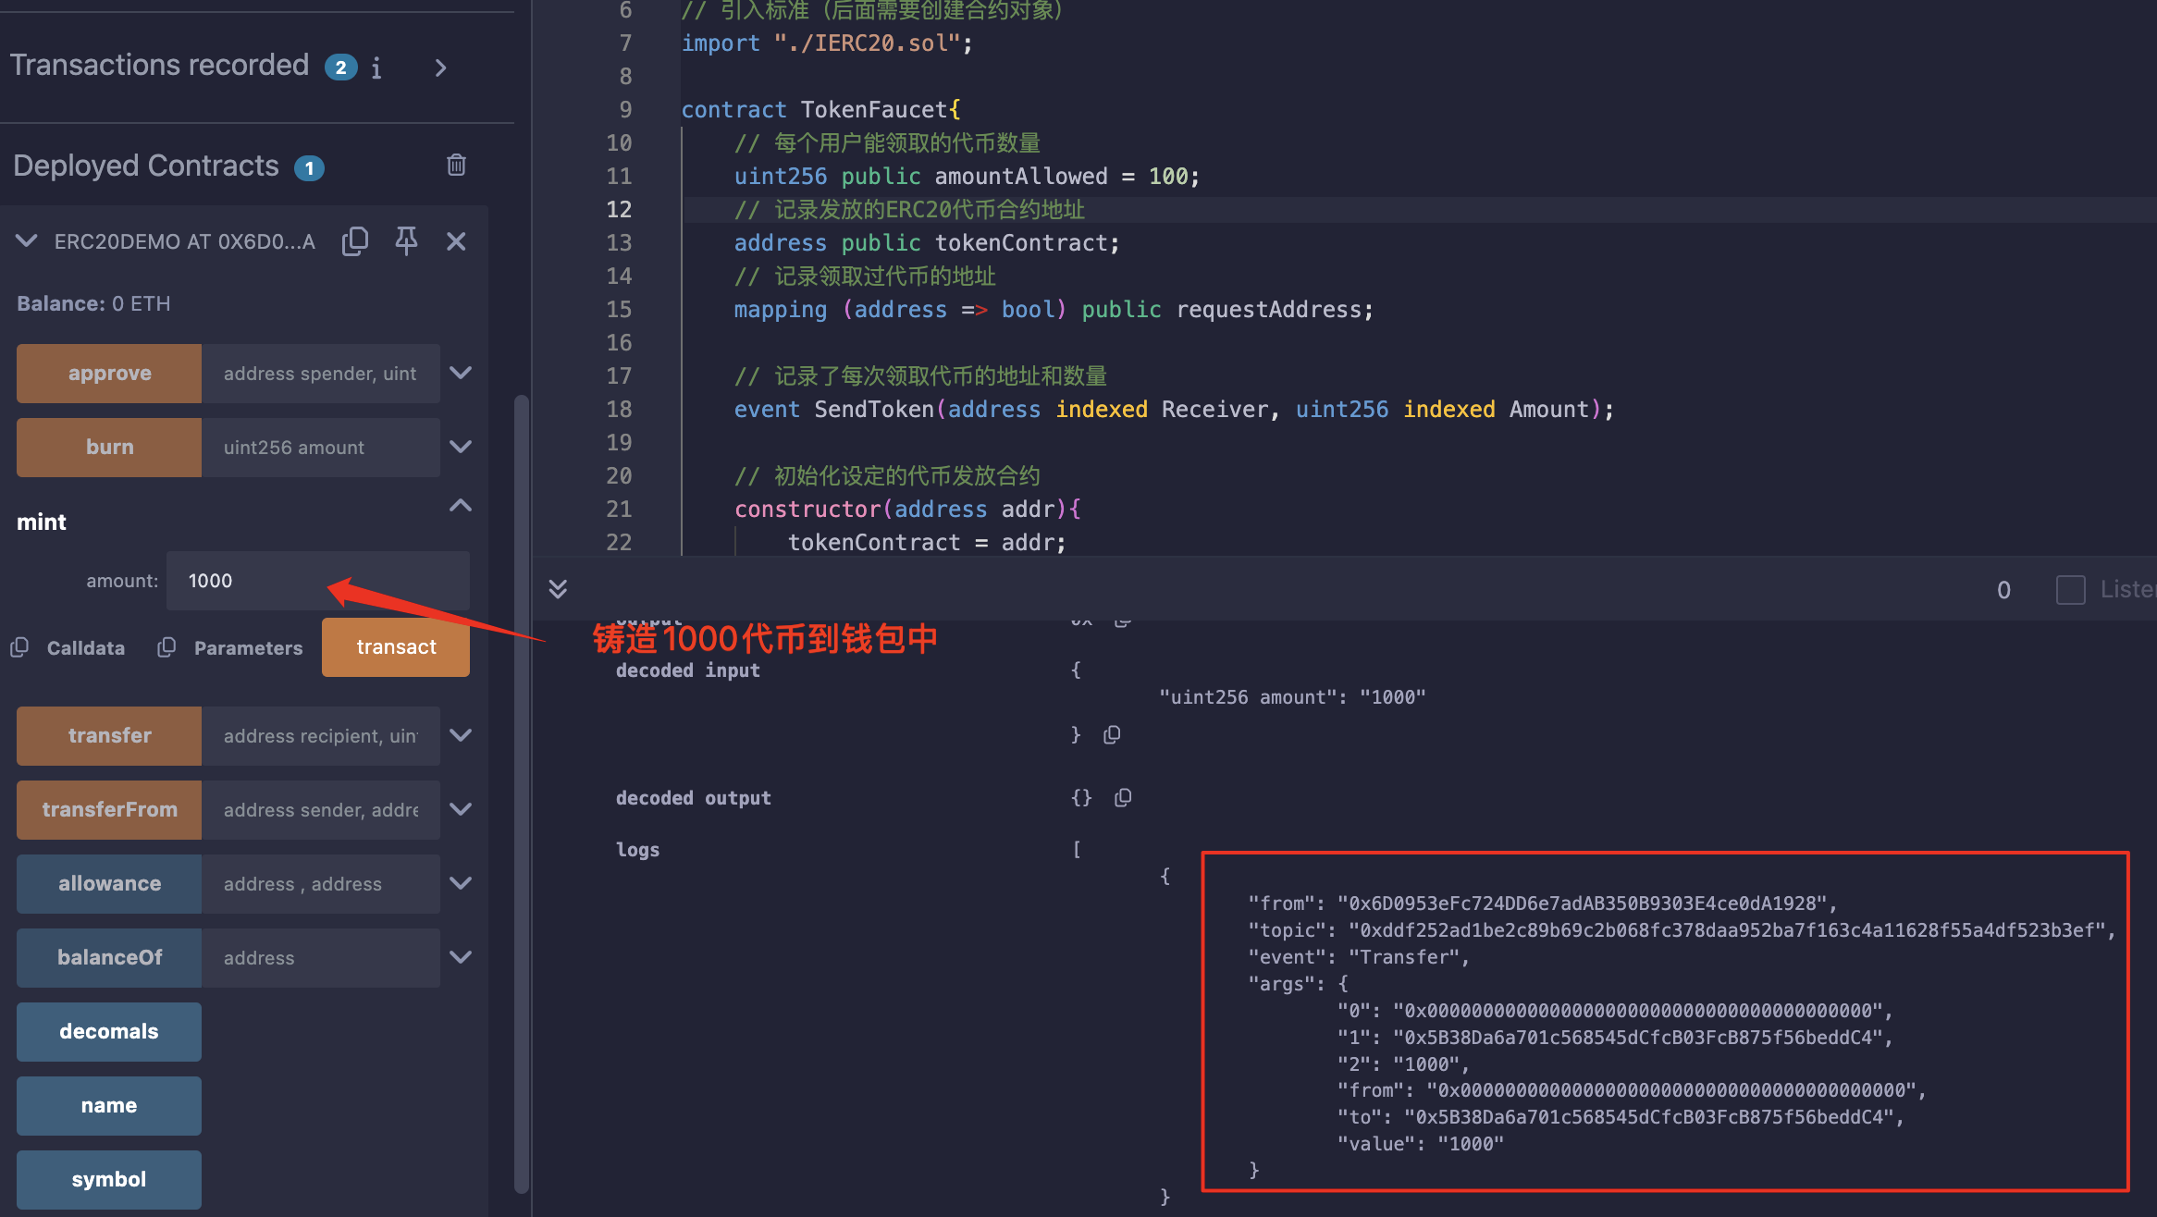The image size is (2157, 1217).
Task: Collapse the ERC20DEMO contract details
Action: (27, 241)
